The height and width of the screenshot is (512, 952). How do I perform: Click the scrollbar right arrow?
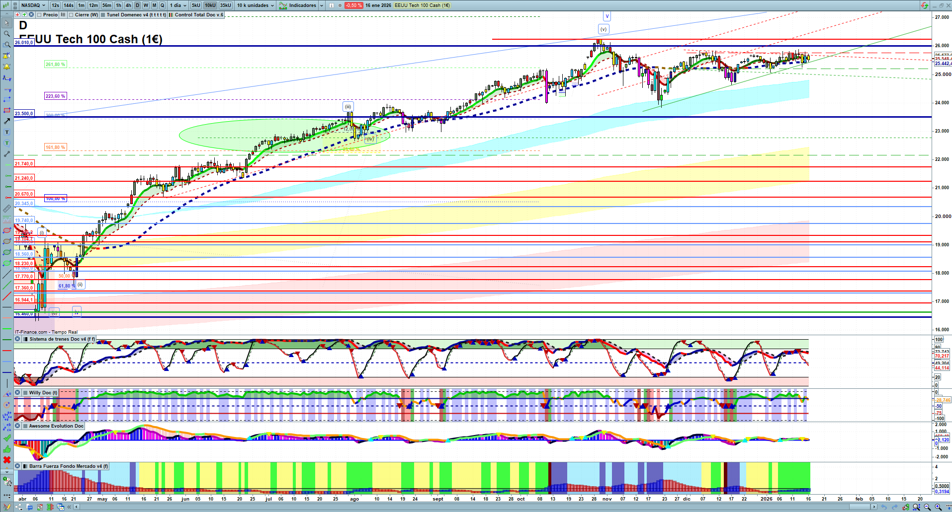coord(874,507)
